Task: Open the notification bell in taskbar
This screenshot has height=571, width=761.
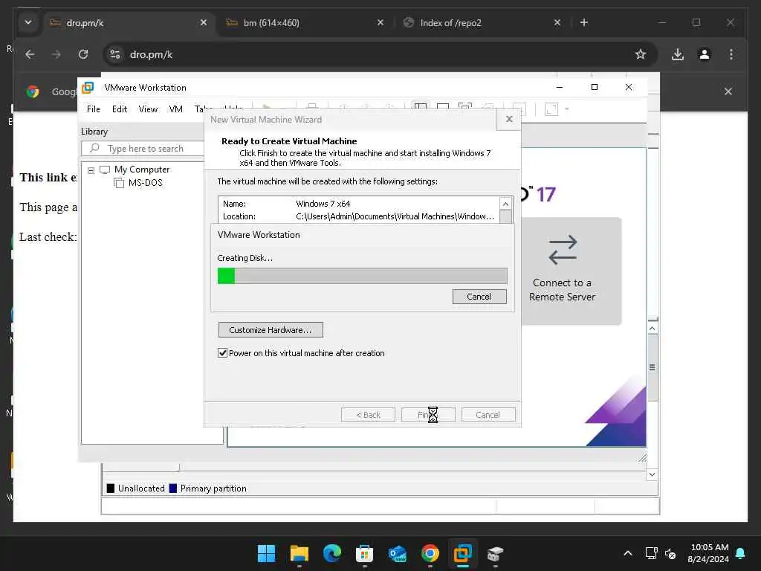Action: click(x=741, y=553)
